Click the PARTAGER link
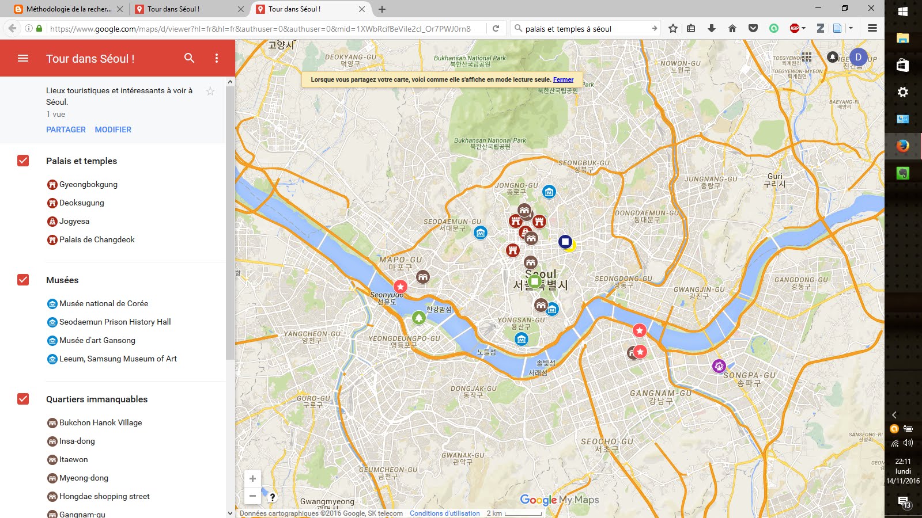 click(66, 129)
